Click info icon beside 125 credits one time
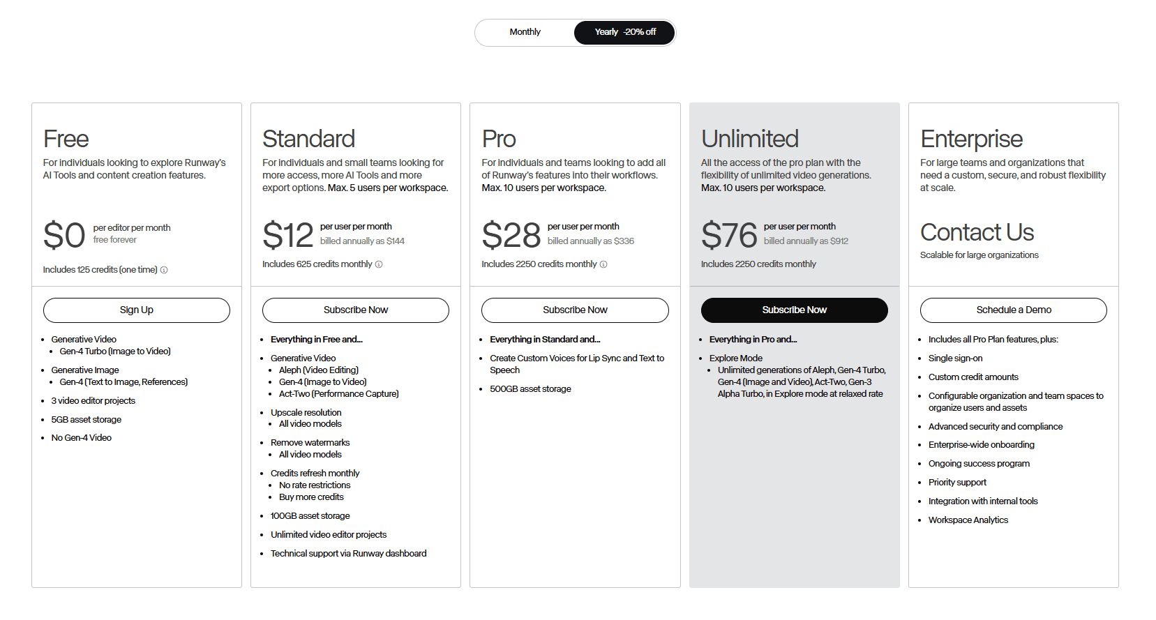The height and width of the screenshot is (620, 1156). [x=164, y=270]
